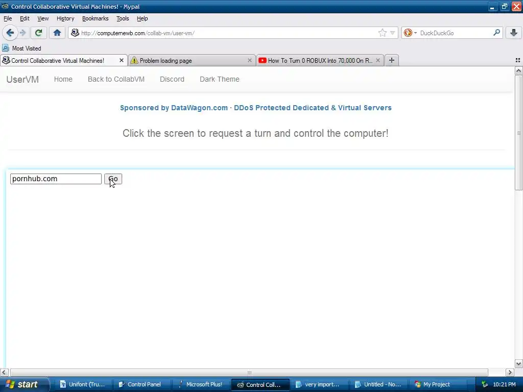The image size is (523, 392).
Task: Click the search magnifier icon
Action: pyautogui.click(x=496, y=33)
